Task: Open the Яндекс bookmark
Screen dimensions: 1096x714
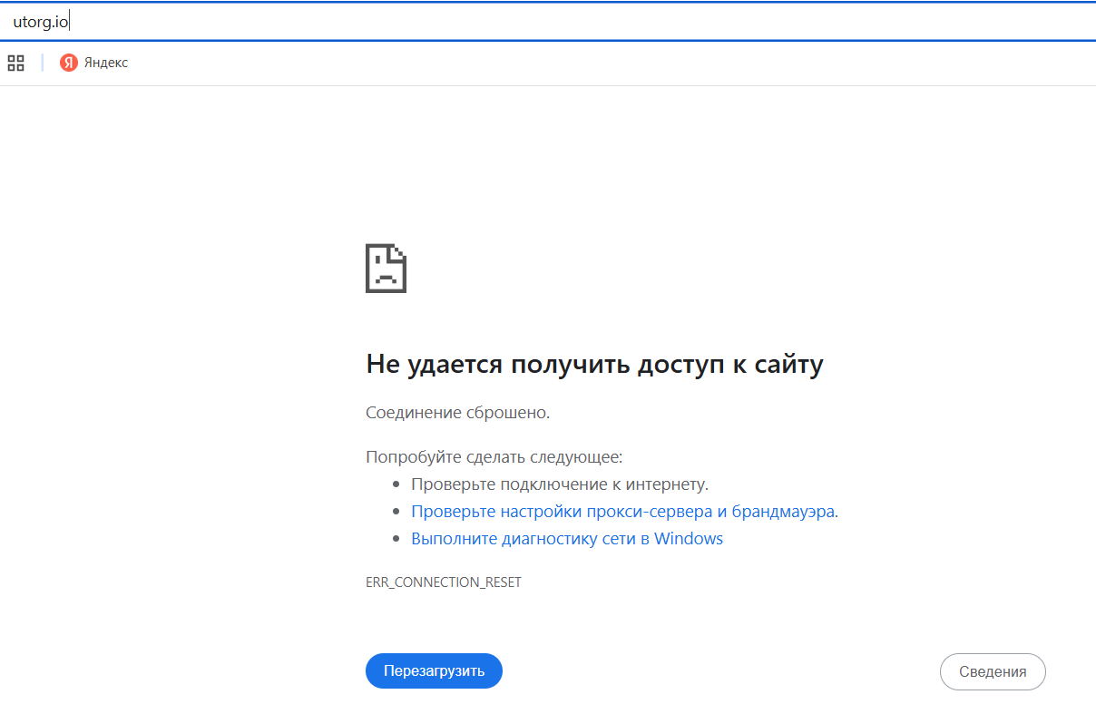Action: coord(93,64)
